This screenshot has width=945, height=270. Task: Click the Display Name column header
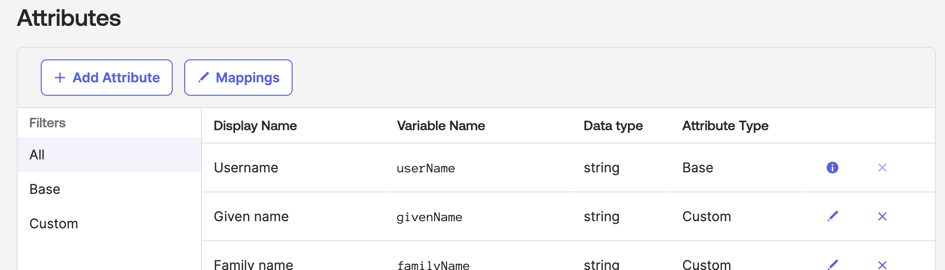point(255,126)
